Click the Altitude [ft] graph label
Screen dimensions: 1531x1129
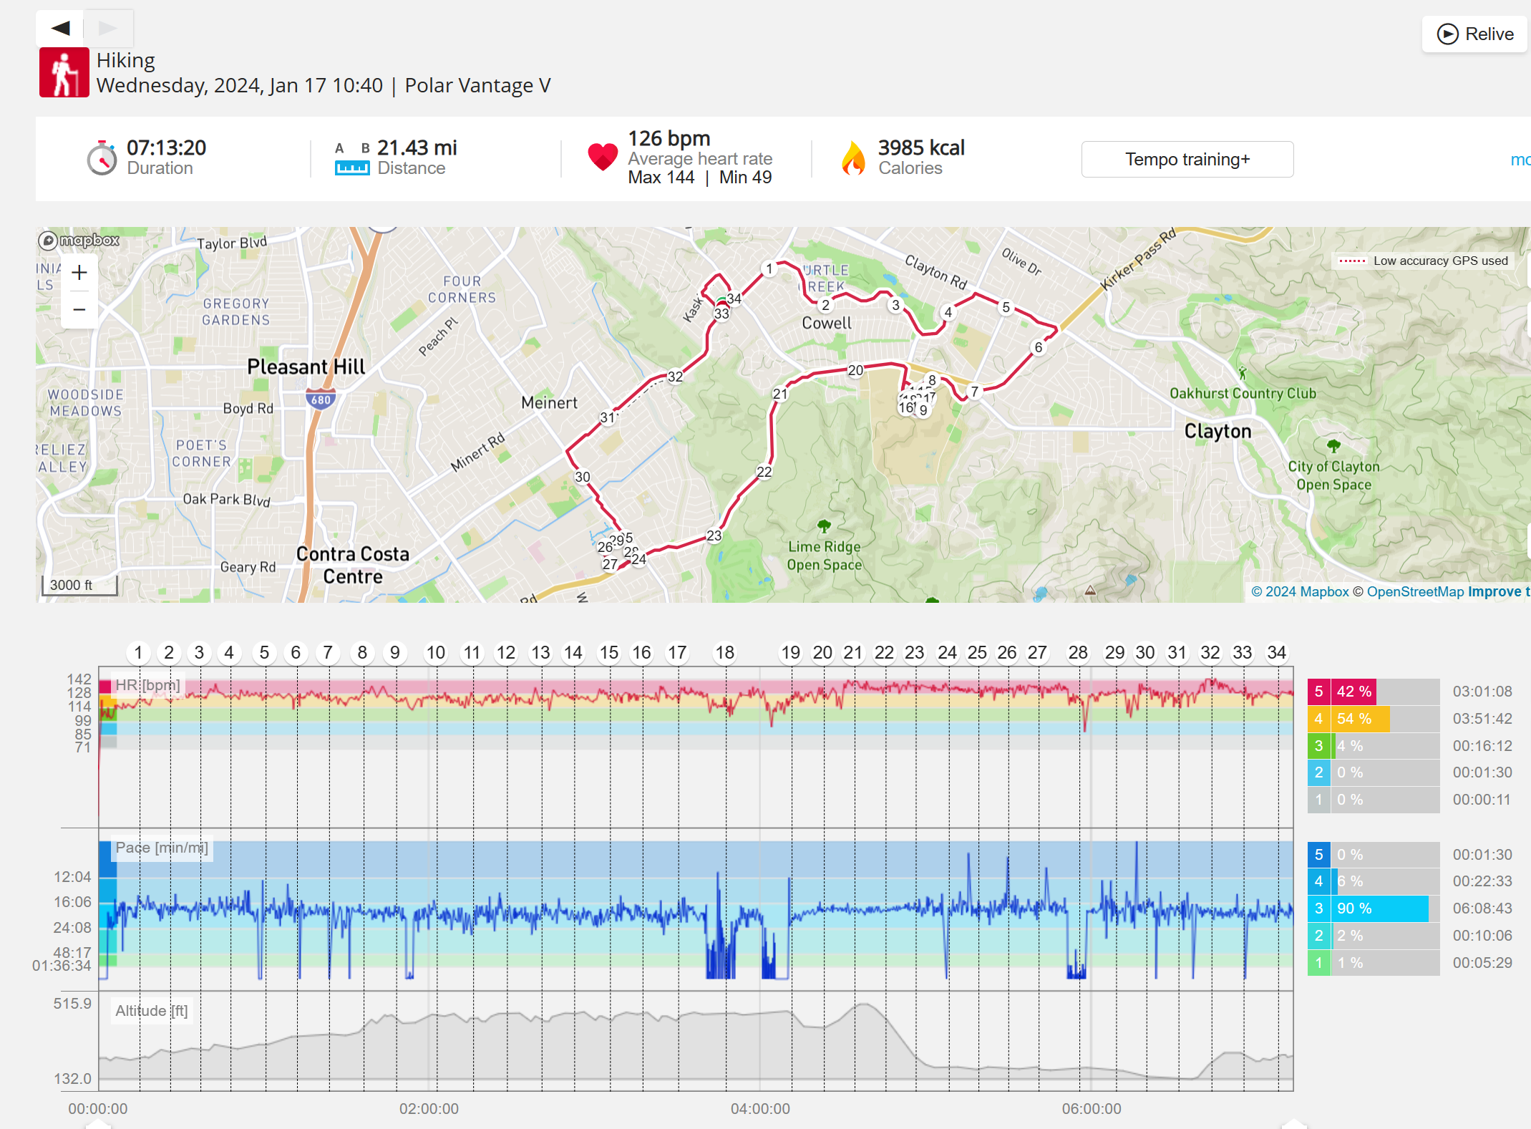pos(151,1010)
